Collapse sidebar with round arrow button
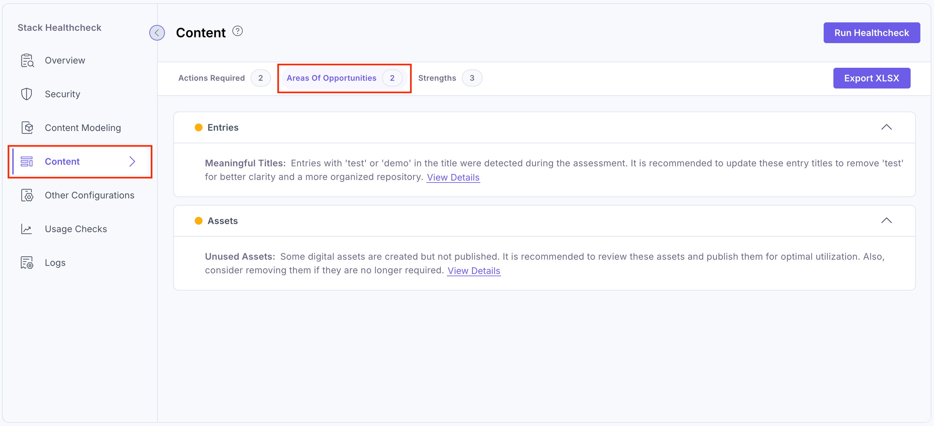The image size is (934, 426). pos(157,33)
